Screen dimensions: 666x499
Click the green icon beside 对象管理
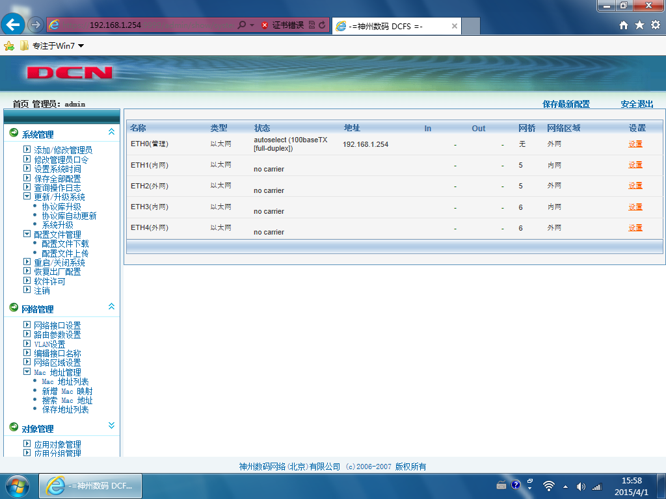coord(14,426)
